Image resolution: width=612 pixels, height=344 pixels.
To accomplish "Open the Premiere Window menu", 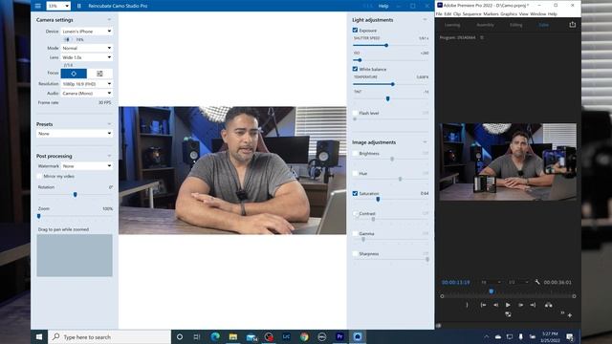I will (537, 14).
